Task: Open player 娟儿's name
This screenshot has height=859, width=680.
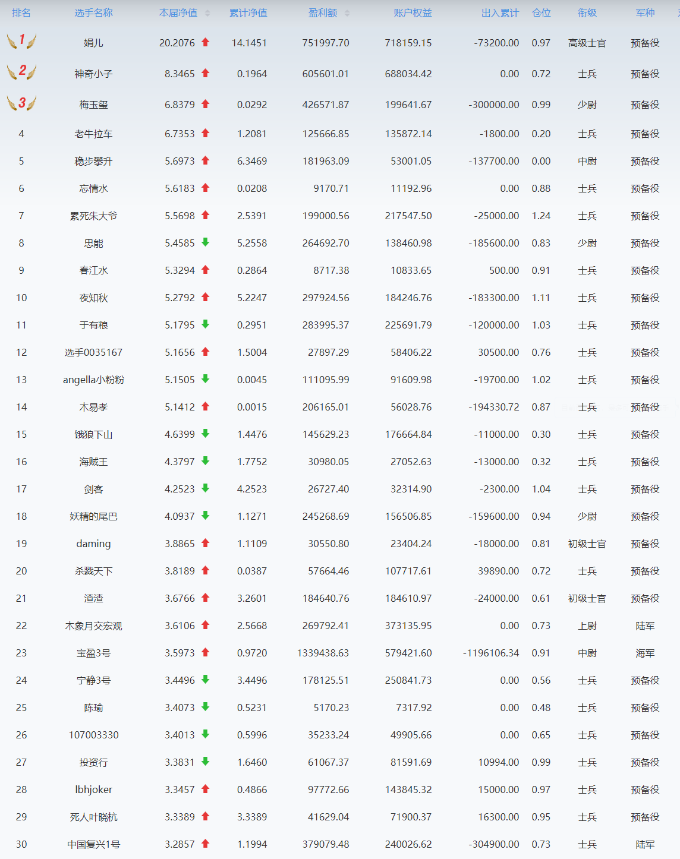Action: [93, 43]
